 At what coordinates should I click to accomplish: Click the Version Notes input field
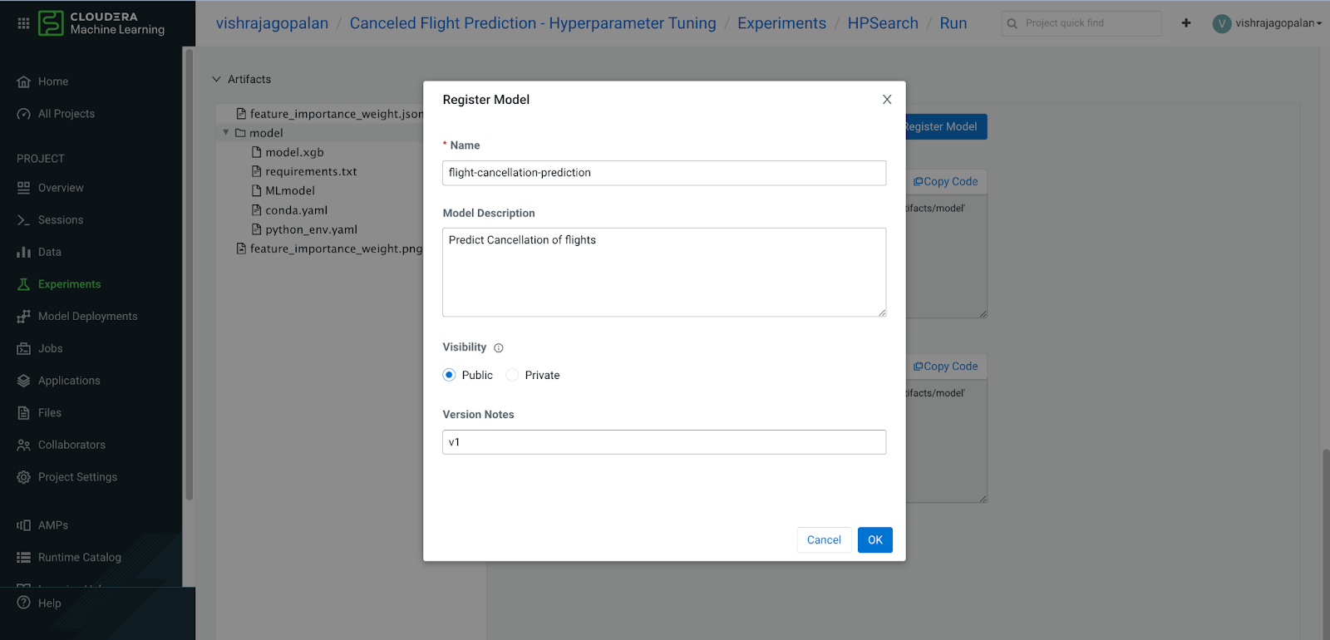coord(664,442)
